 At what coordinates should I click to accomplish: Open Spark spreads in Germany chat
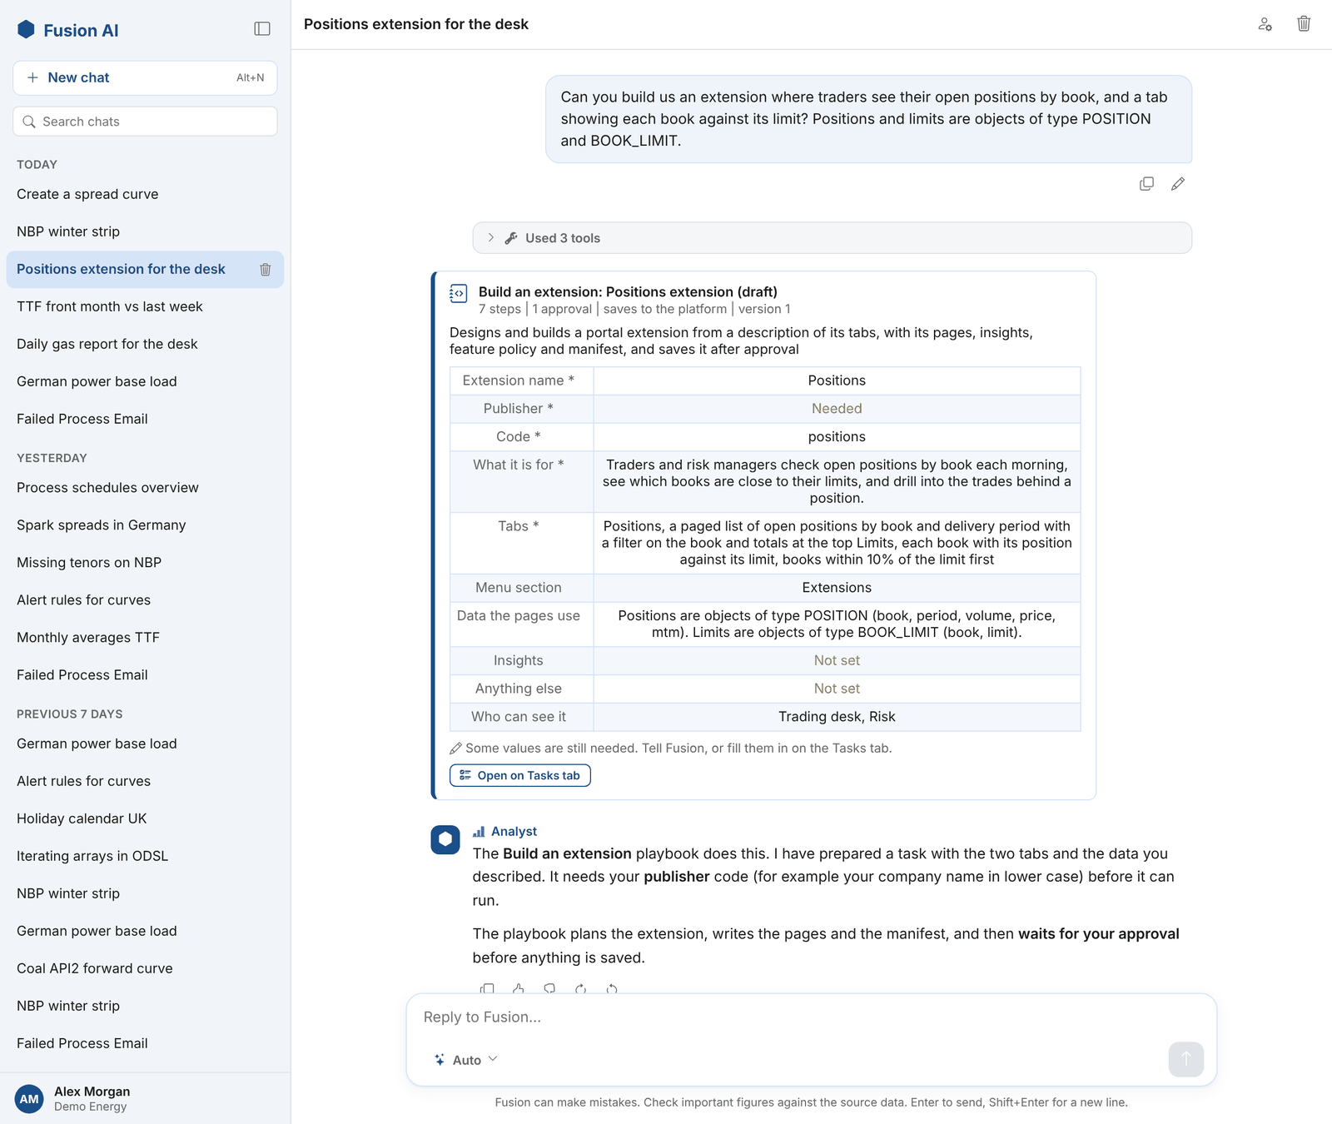tap(145, 525)
